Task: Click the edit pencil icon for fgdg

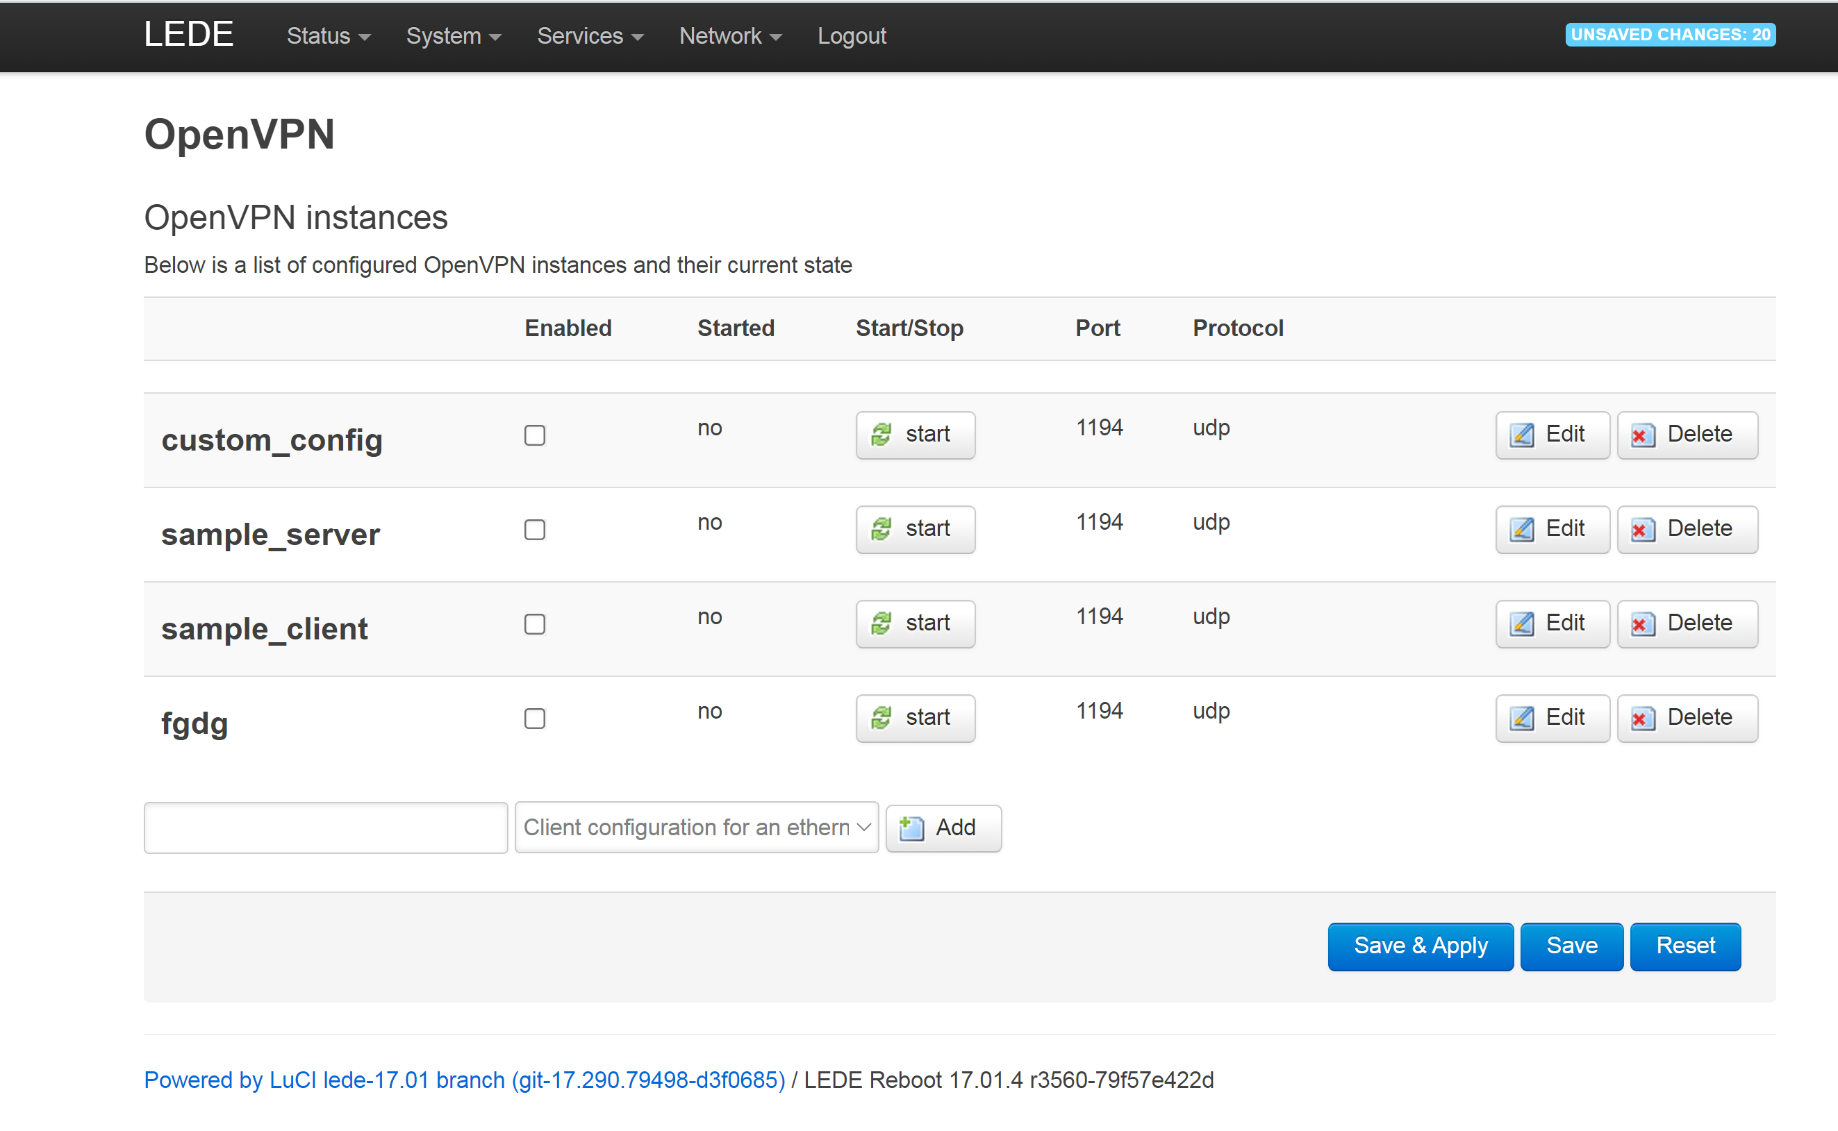Action: pyautogui.click(x=1521, y=718)
